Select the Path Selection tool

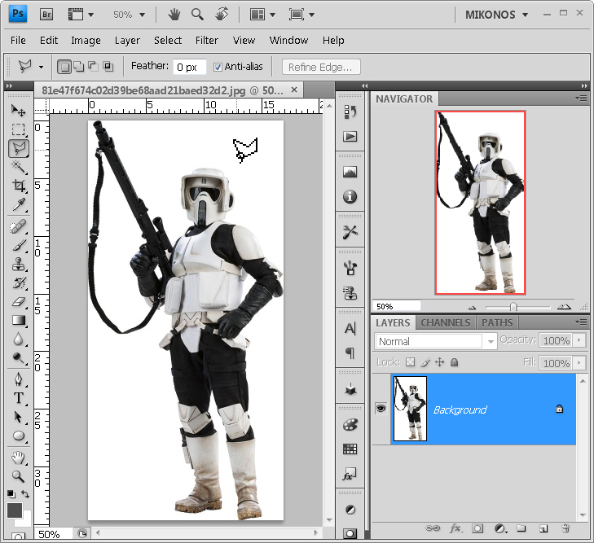tap(18, 417)
